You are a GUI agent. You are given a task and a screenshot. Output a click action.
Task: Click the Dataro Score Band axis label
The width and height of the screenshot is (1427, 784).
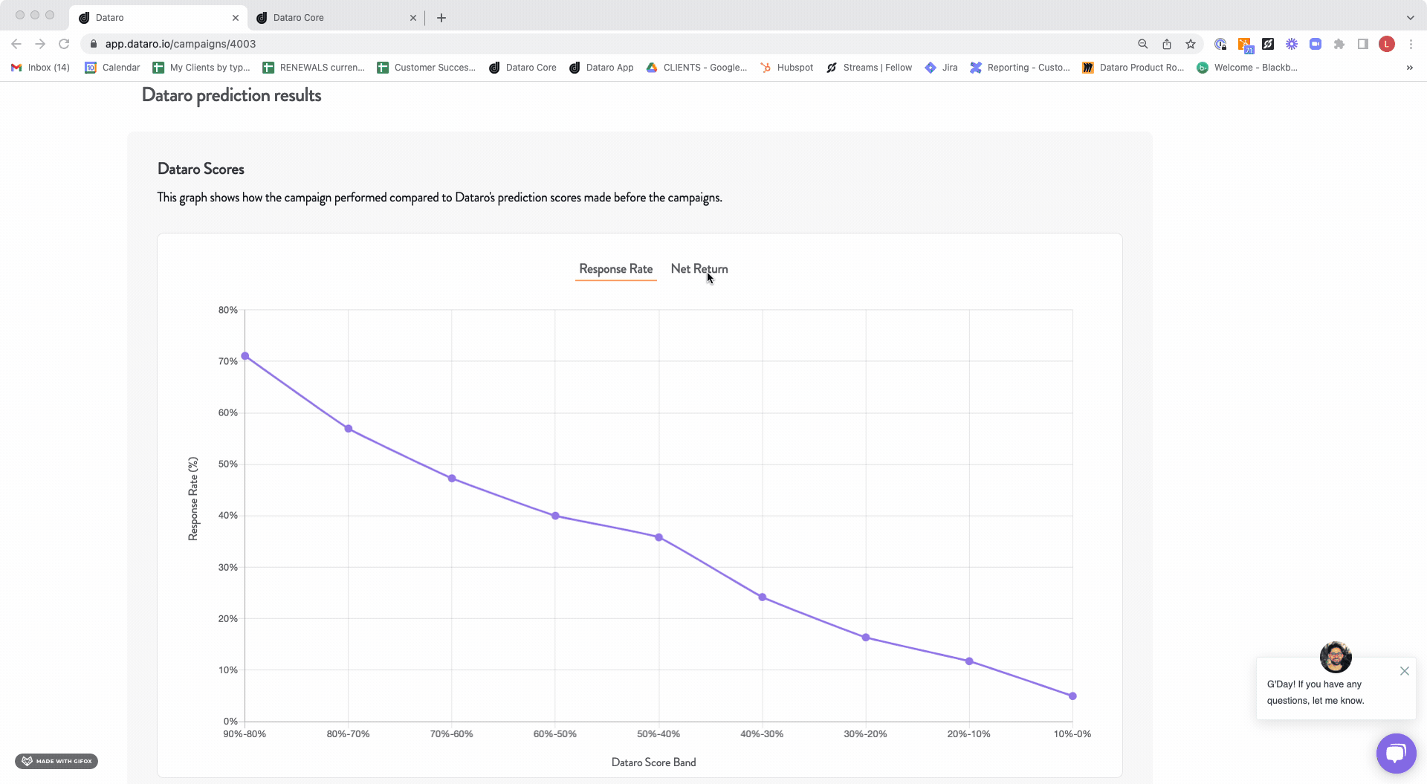coord(653,762)
